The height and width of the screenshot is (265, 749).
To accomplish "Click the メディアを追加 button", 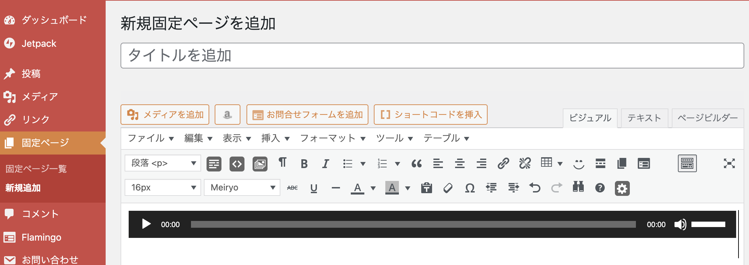I will tap(165, 115).
